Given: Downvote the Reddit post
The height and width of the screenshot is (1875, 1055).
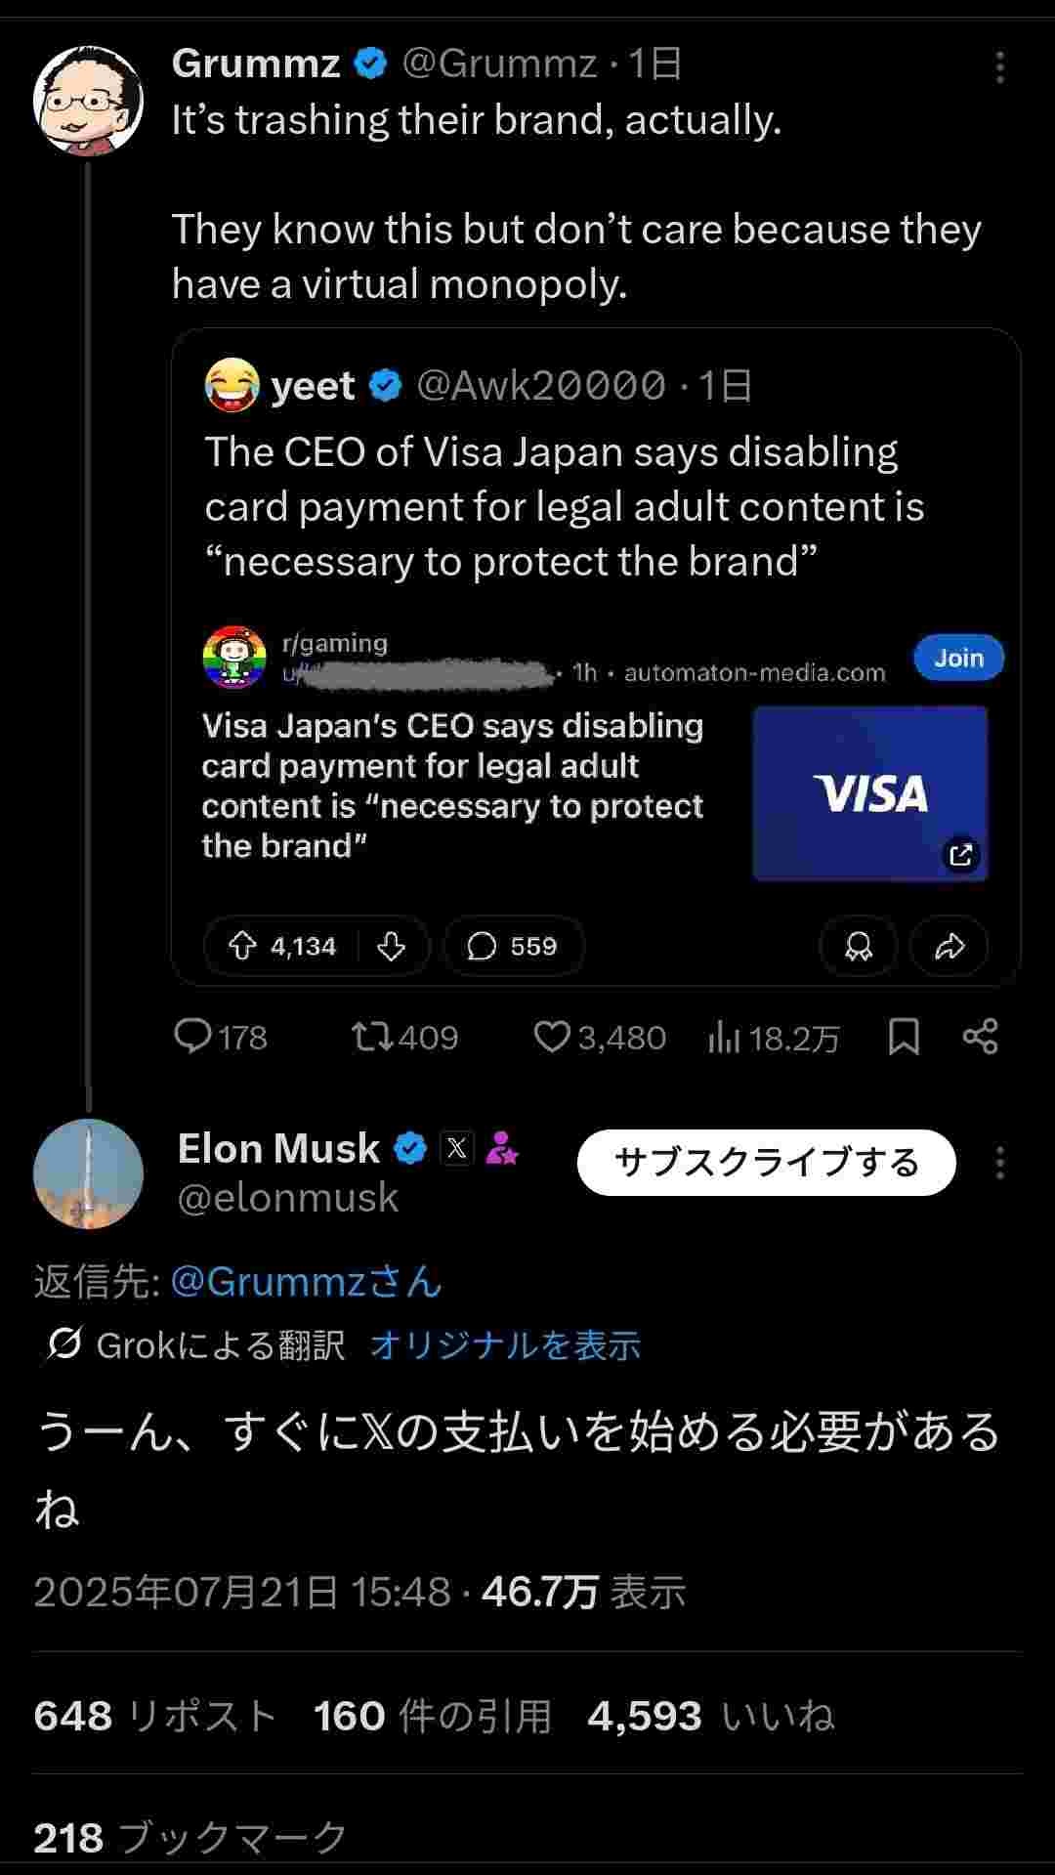Looking at the screenshot, I should (391, 946).
